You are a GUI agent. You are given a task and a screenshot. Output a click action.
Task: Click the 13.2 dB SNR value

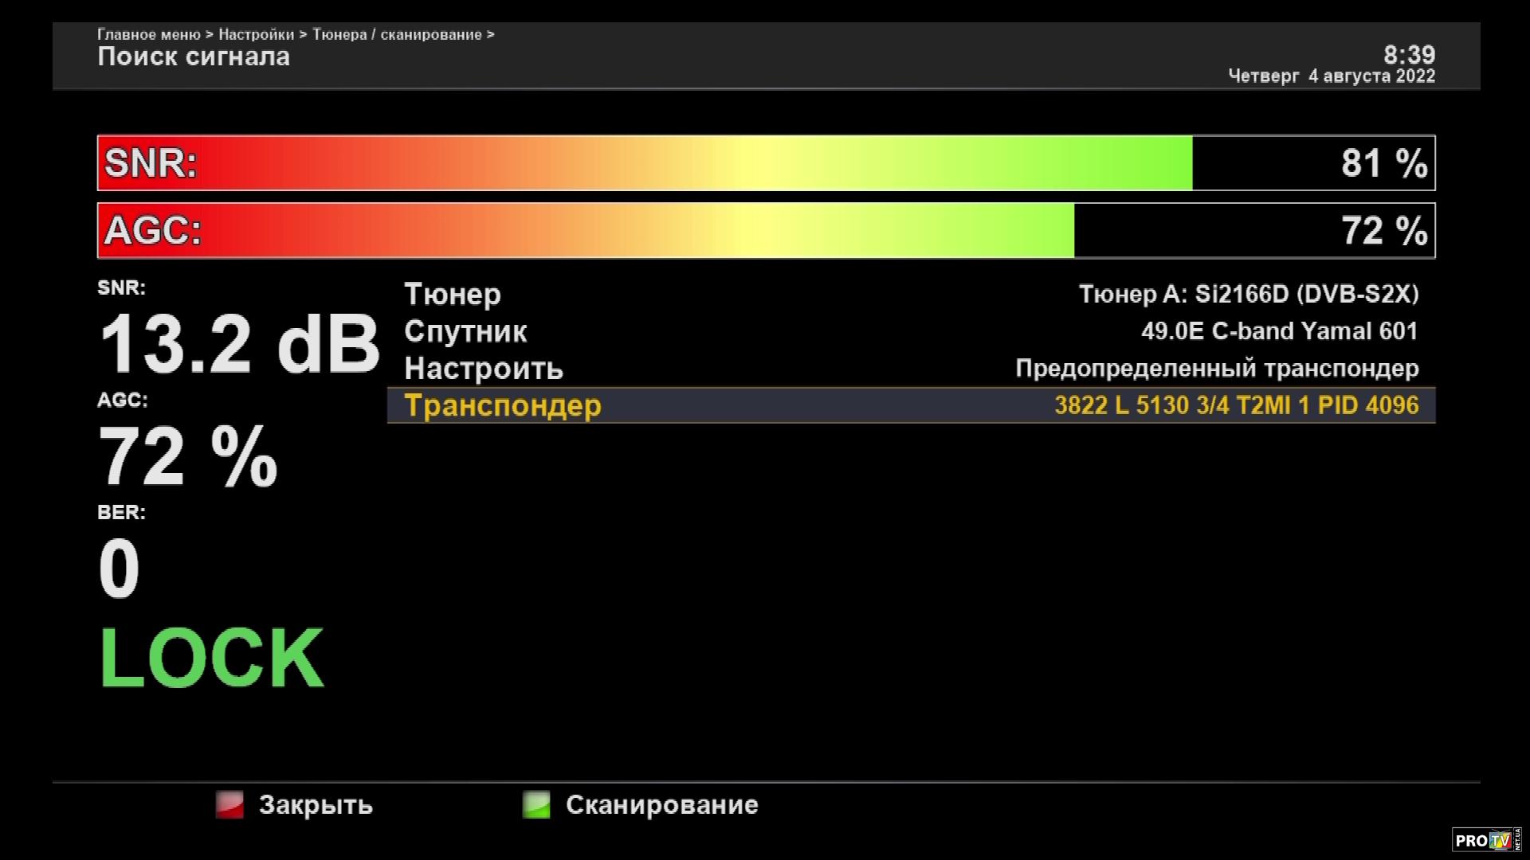pyautogui.click(x=239, y=344)
